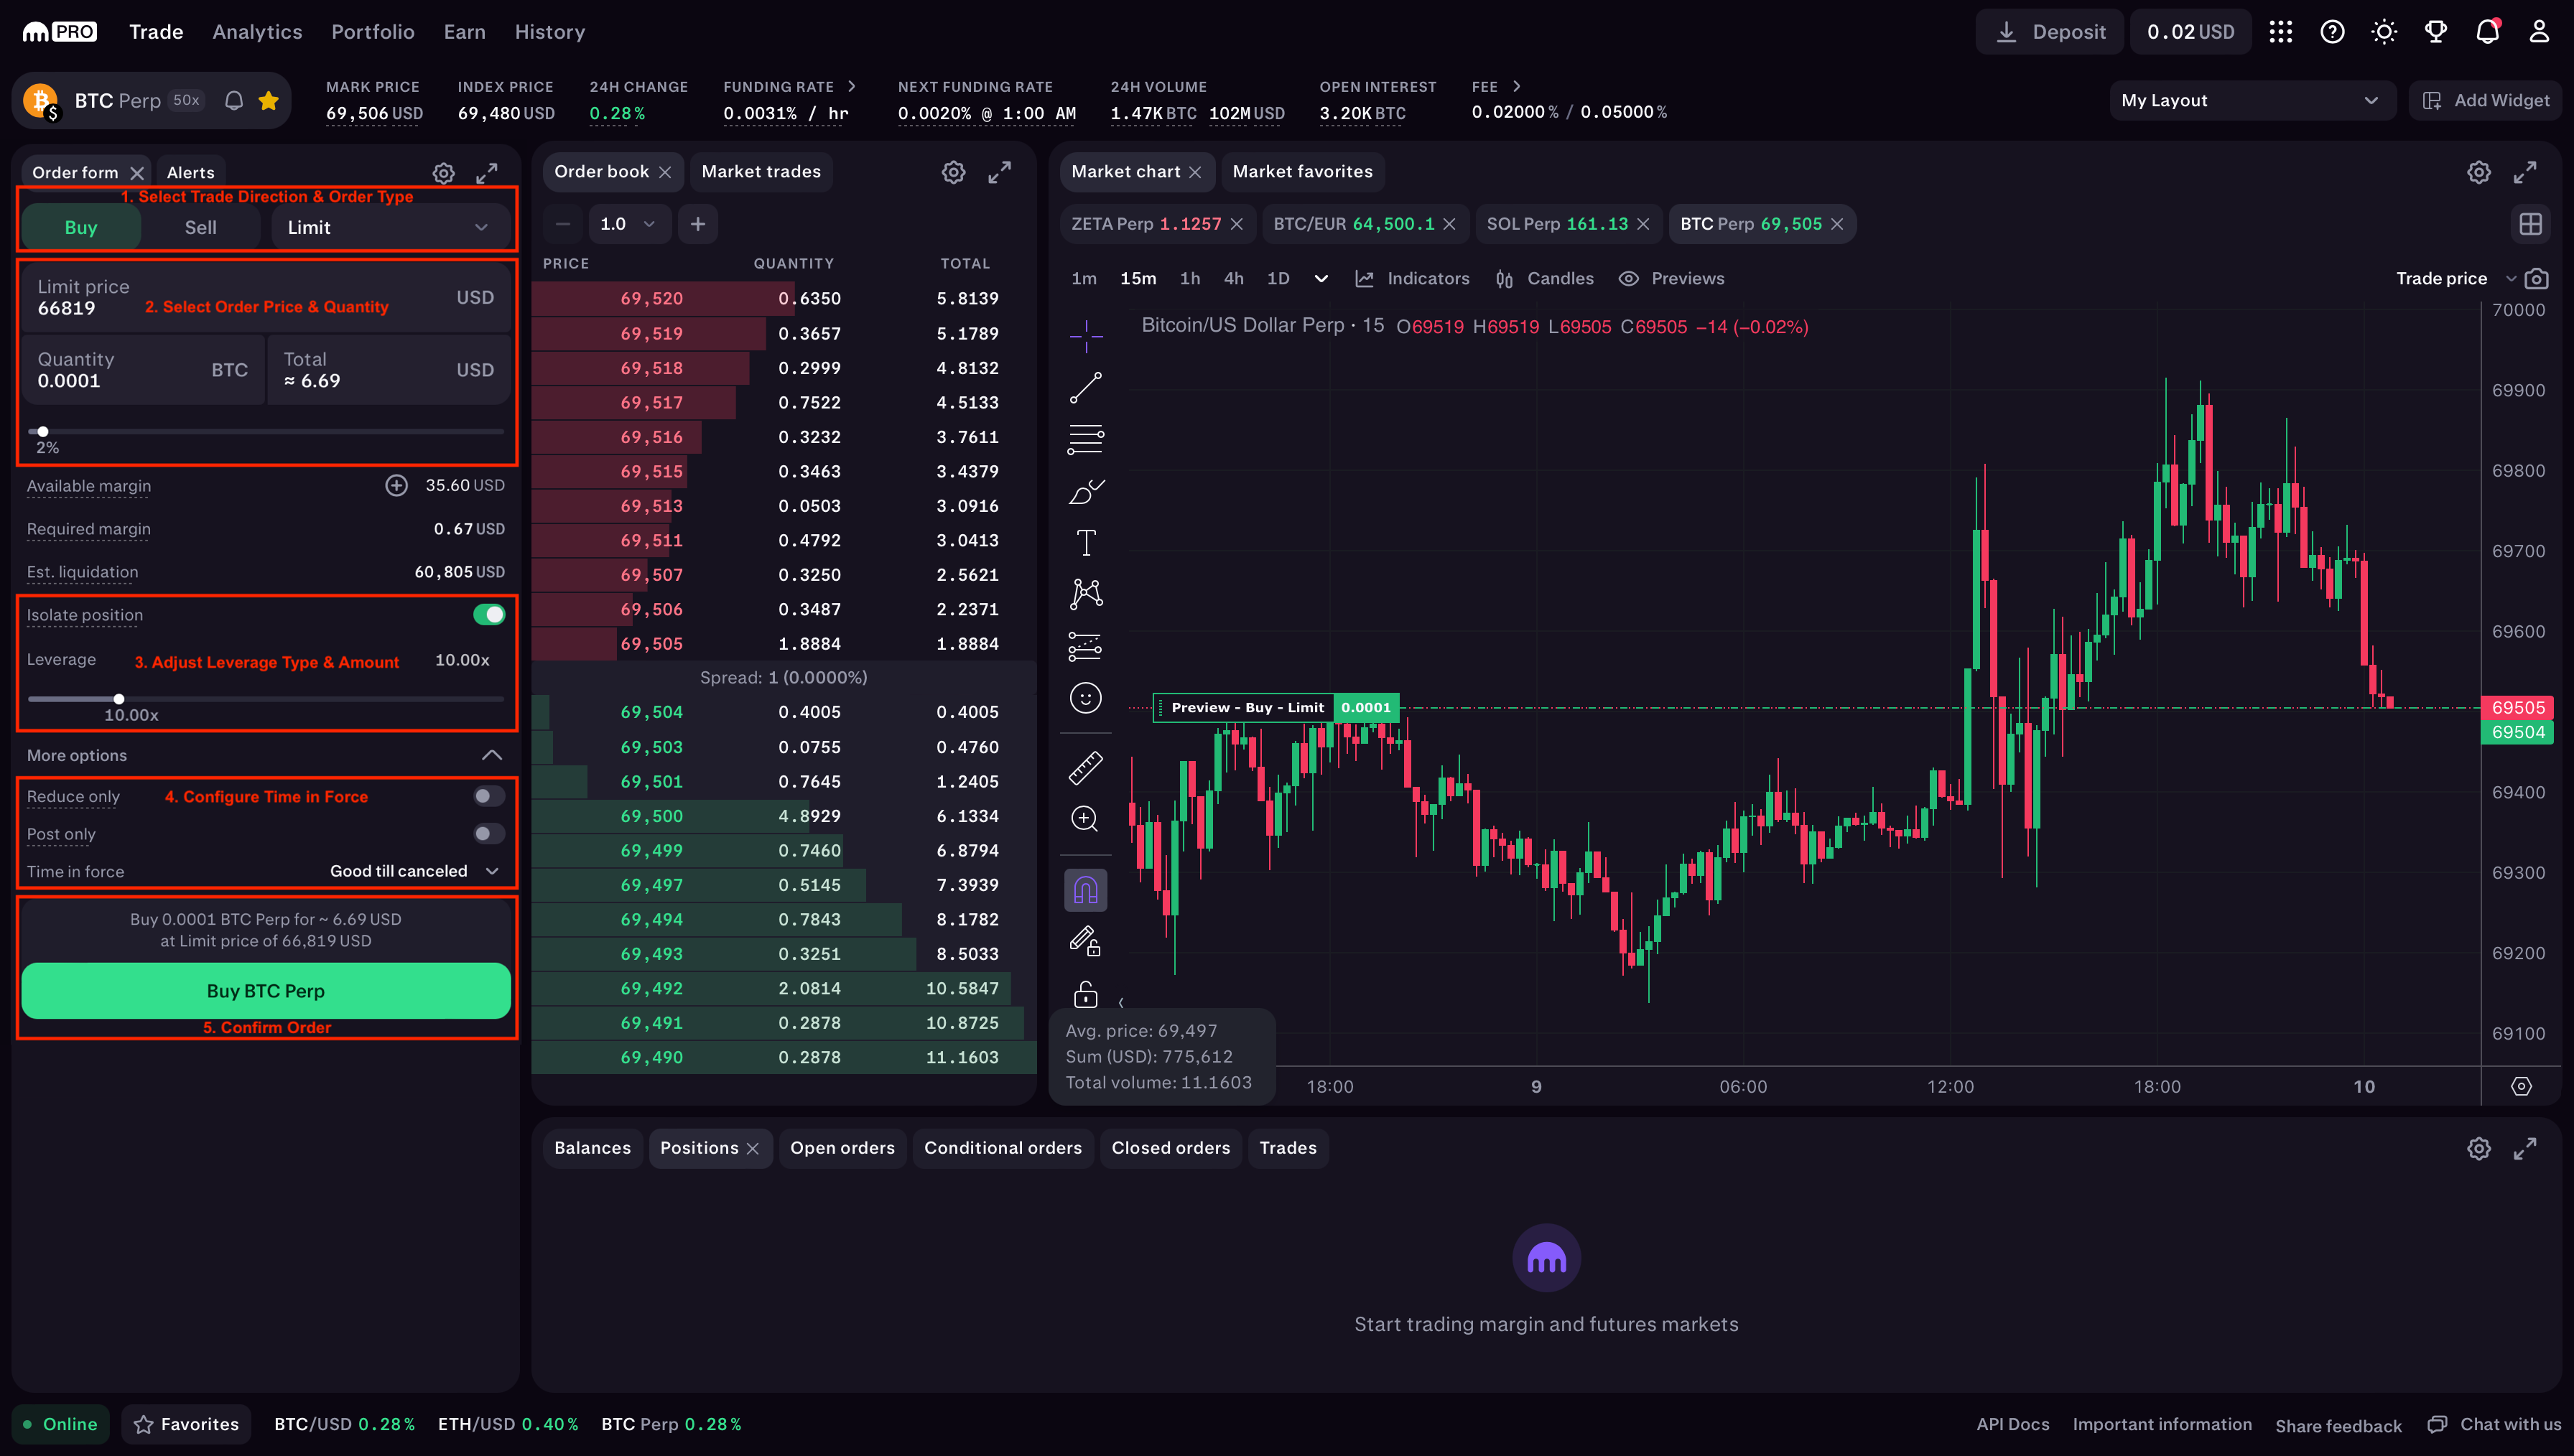Enable the Post only switch
Screen dimensions: 2574x1456
(489, 834)
